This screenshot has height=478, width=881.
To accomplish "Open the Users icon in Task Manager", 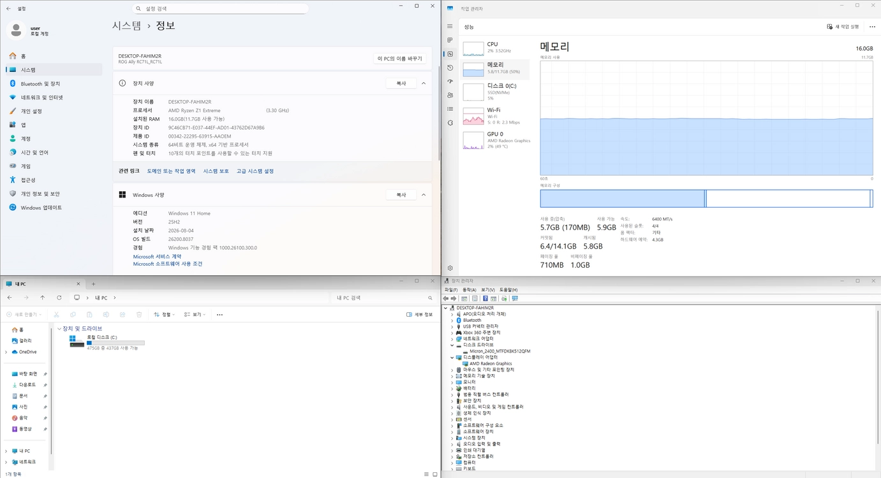I will (450, 95).
